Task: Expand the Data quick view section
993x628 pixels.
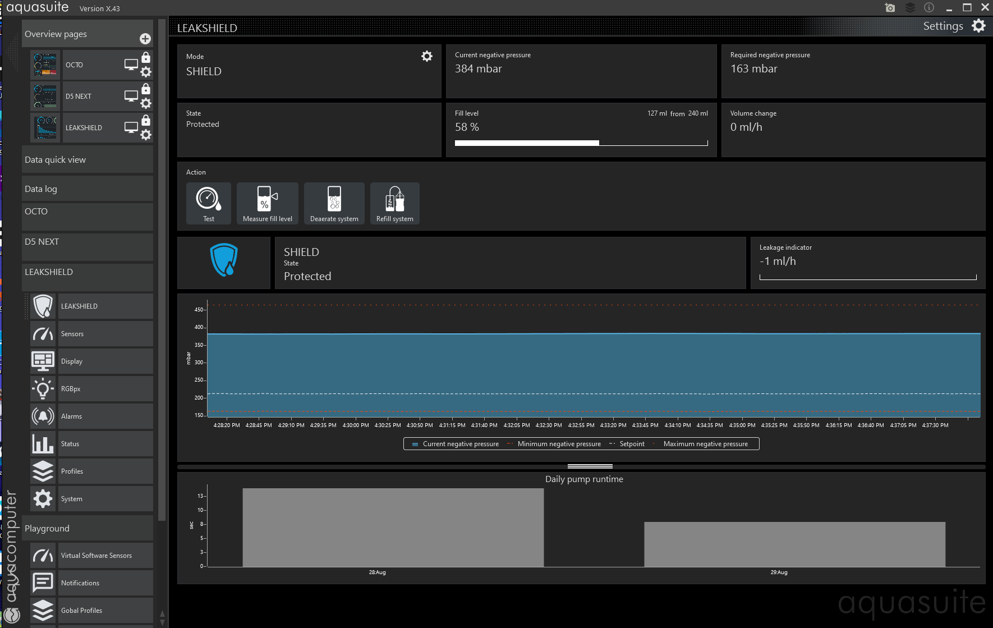Action: click(87, 160)
